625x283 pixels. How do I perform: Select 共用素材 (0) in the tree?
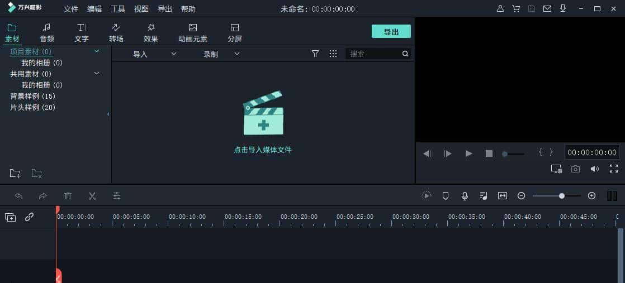(x=31, y=74)
